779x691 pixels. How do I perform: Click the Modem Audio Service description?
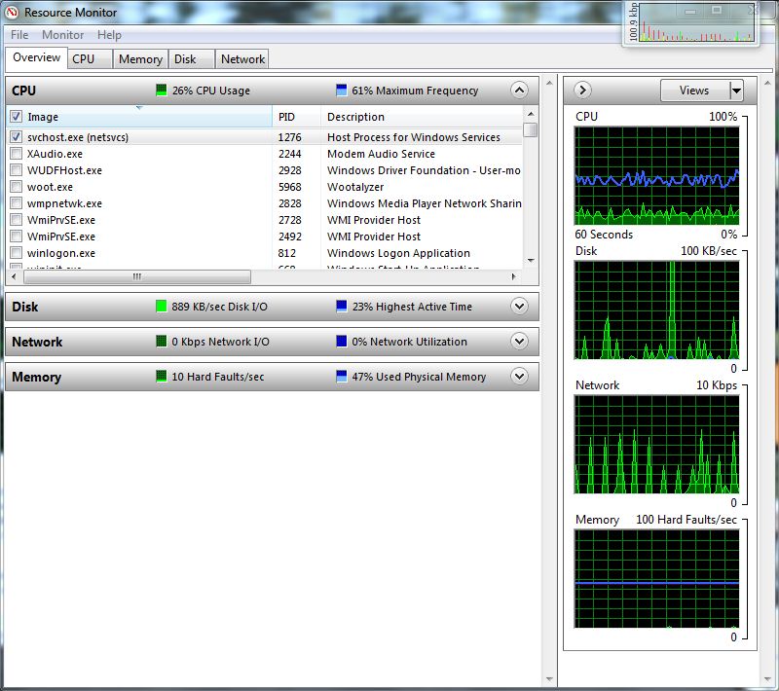pos(381,154)
